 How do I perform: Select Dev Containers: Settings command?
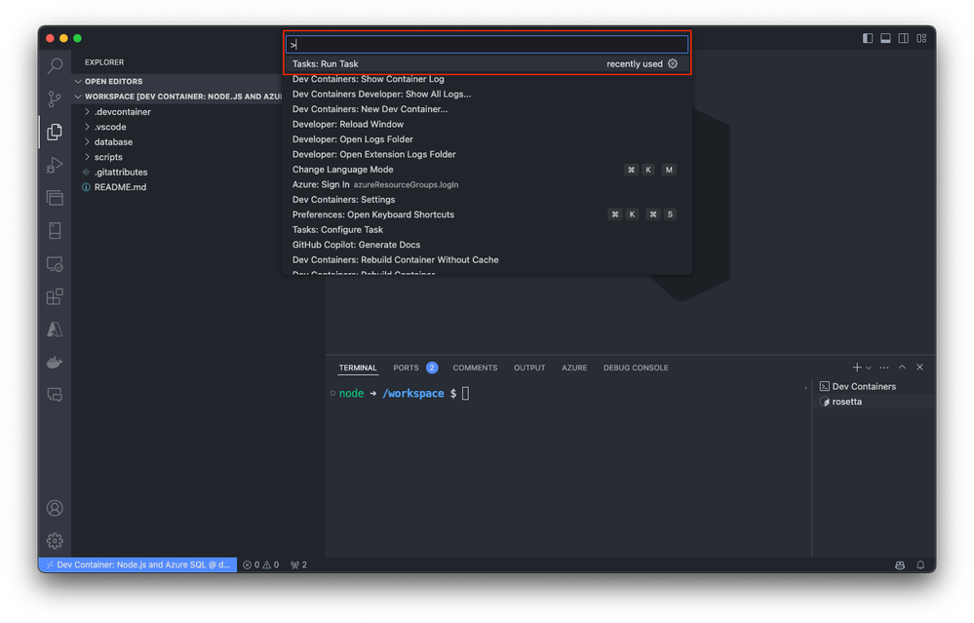pos(487,200)
